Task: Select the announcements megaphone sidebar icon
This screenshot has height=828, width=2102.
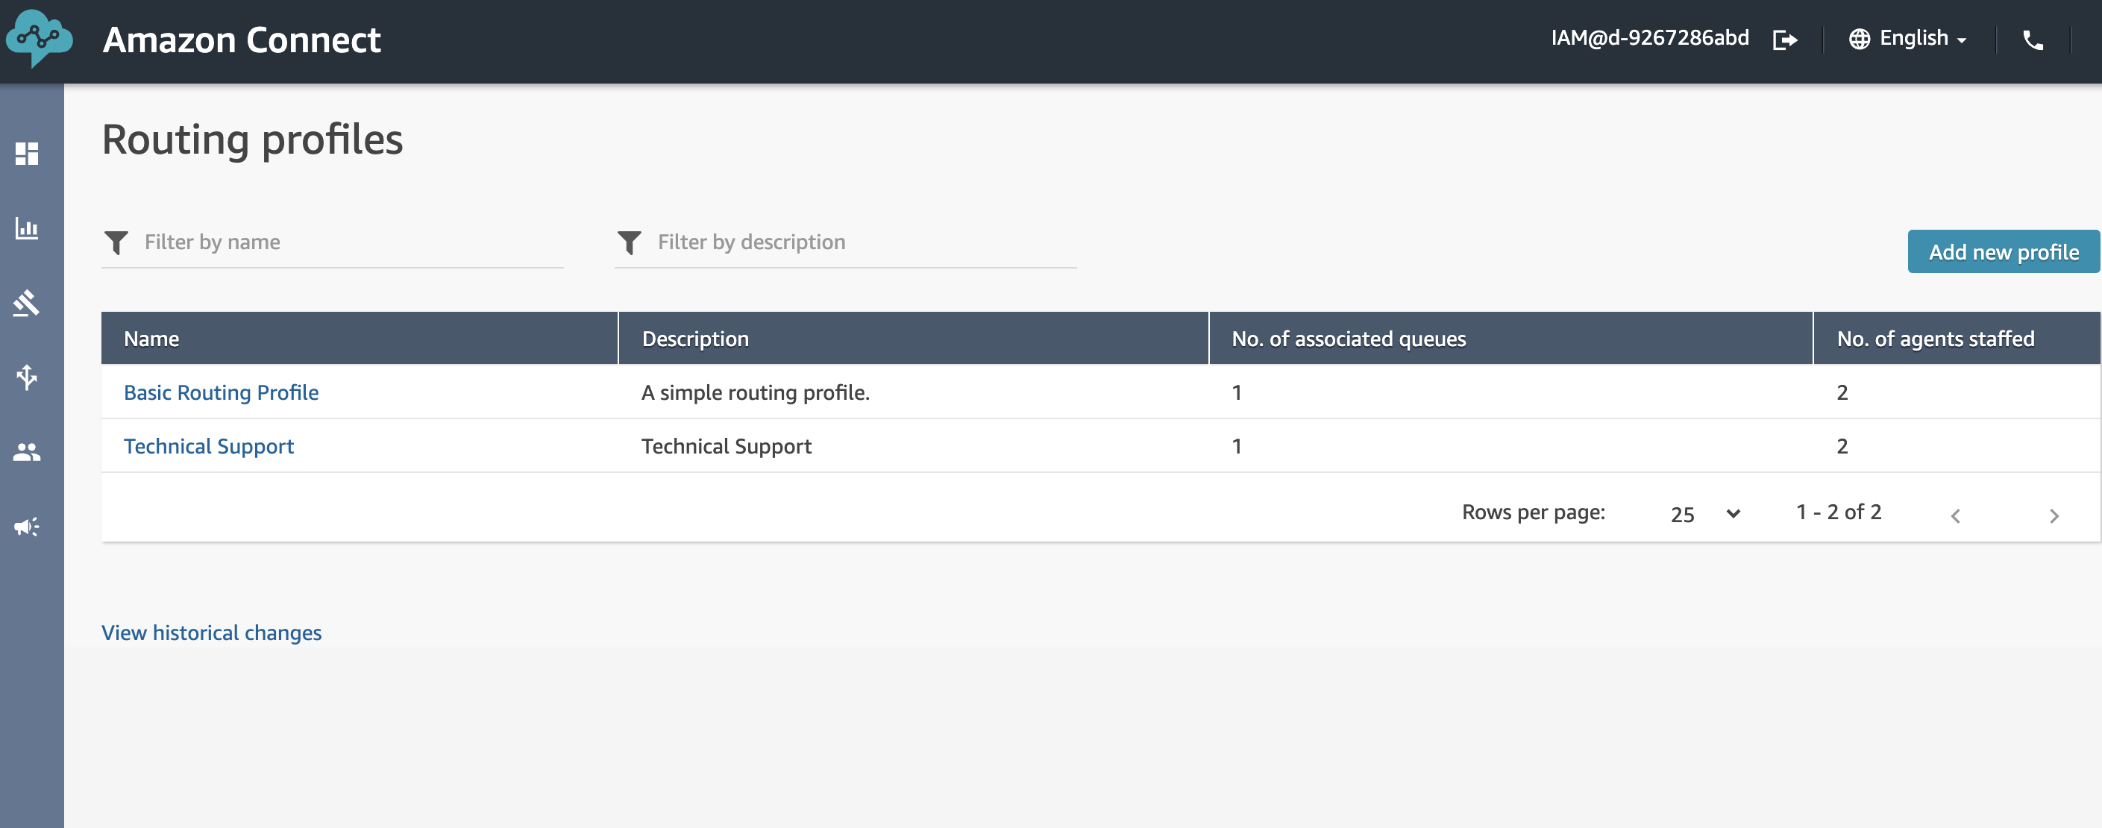Action: pyautogui.click(x=27, y=525)
